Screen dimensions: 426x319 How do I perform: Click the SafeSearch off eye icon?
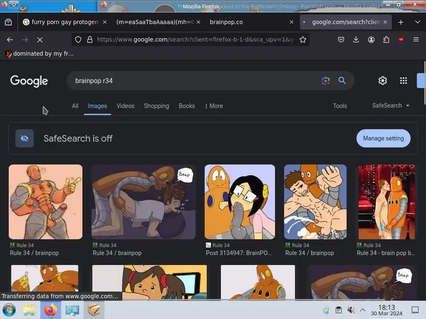coord(25,138)
